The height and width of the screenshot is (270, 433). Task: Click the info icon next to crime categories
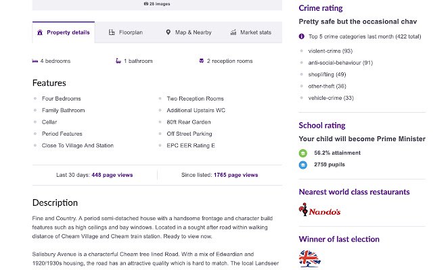pos(302,36)
